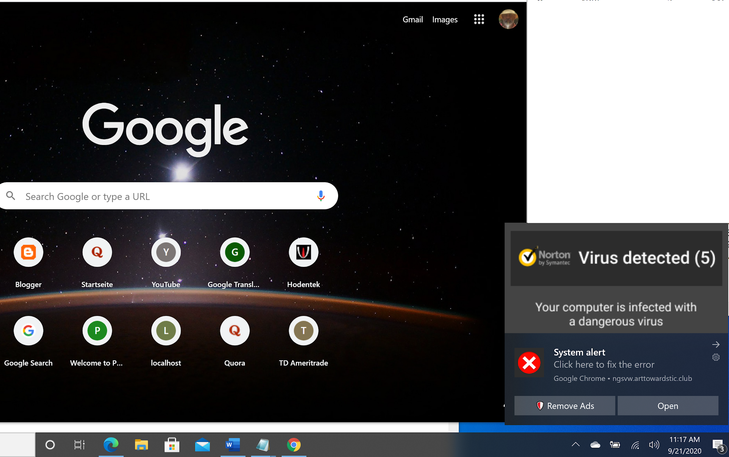Open the Action Center notifications icon

click(718, 445)
